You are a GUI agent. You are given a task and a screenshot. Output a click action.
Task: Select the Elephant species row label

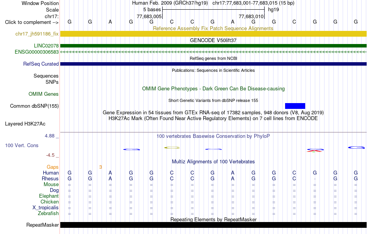click(49, 196)
